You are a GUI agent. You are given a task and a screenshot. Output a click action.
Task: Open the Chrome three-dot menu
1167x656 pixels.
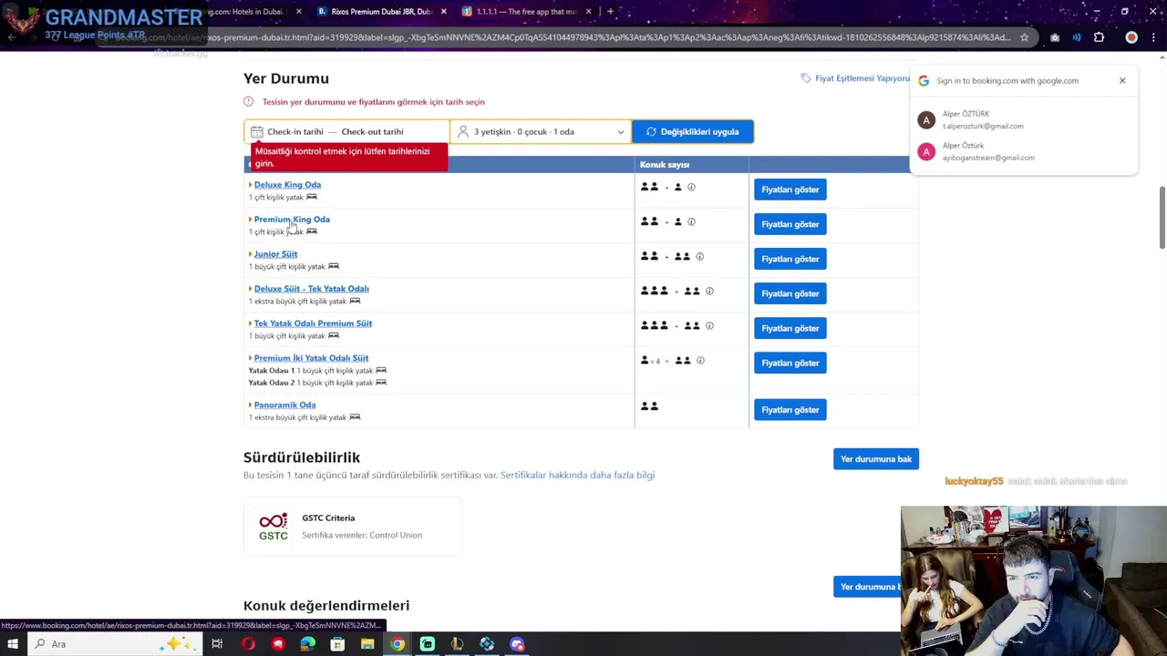click(x=1154, y=37)
